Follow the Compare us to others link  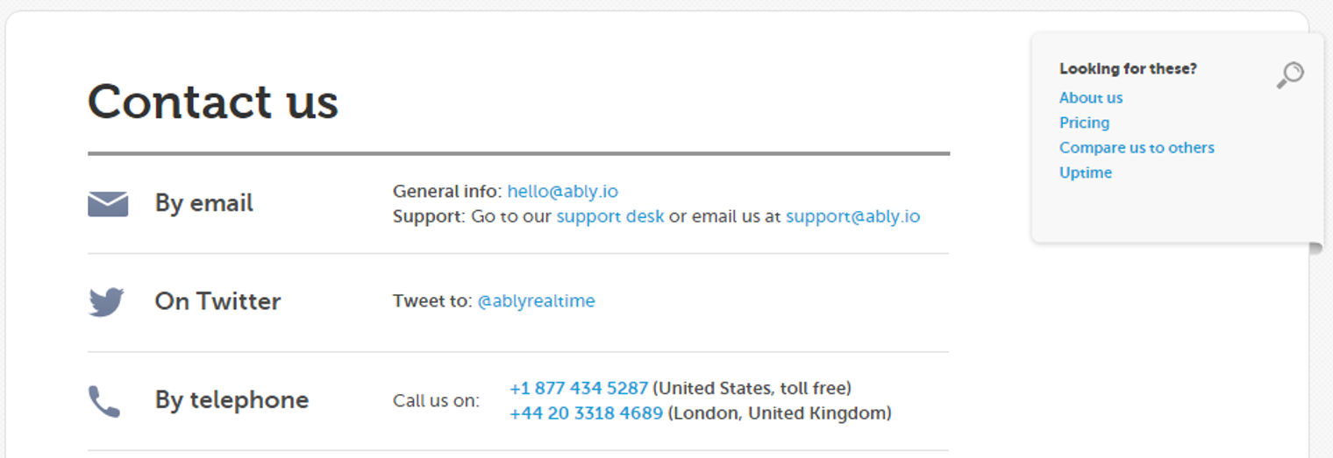(1137, 147)
